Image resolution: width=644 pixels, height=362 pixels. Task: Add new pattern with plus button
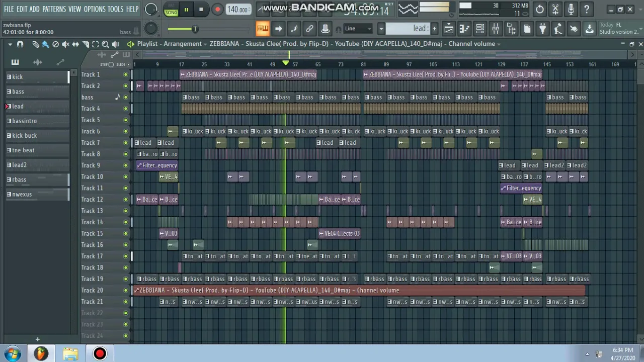click(x=434, y=29)
